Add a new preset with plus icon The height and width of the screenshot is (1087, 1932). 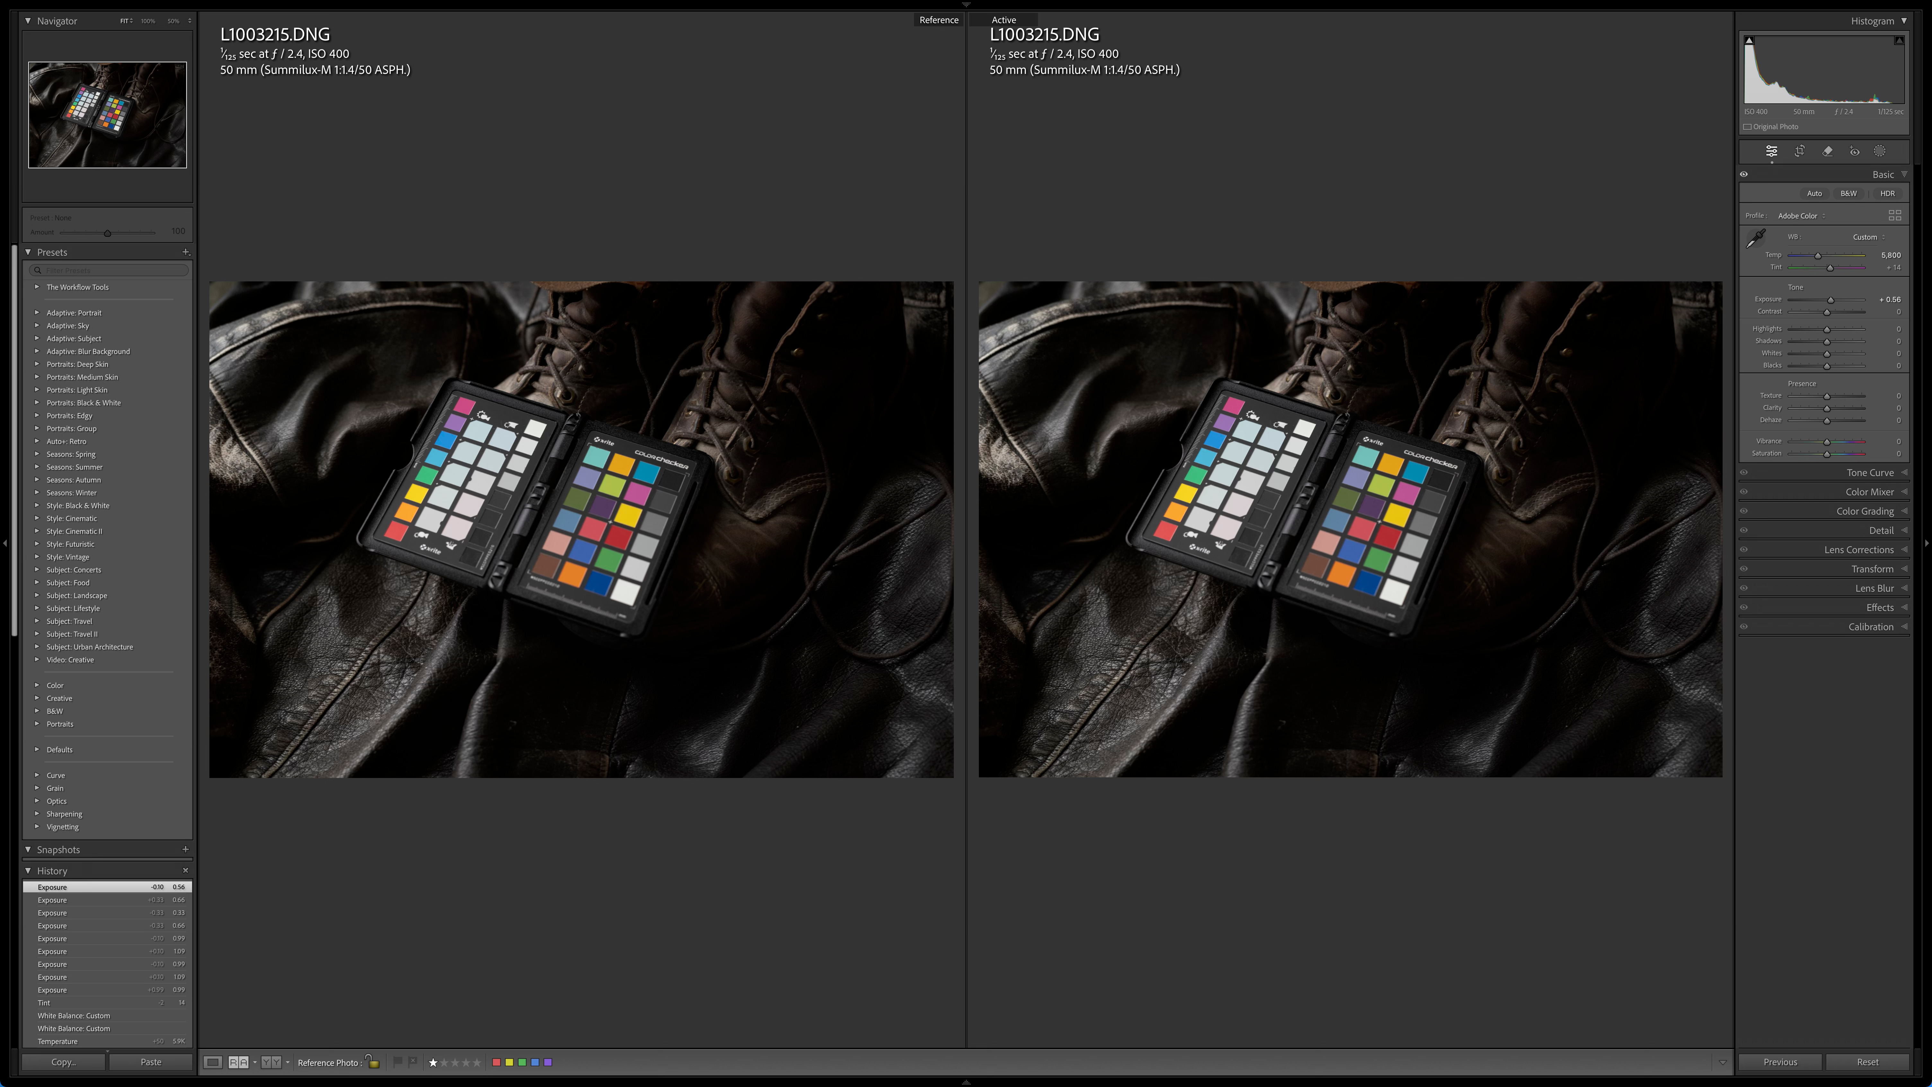pyautogui.click(x=186, y=252)
